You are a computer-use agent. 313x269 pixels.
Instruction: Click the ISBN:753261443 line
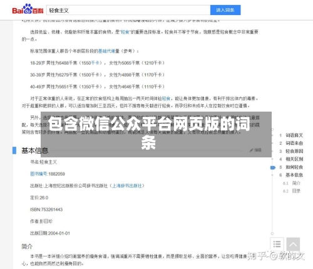[x=46, y=209]
